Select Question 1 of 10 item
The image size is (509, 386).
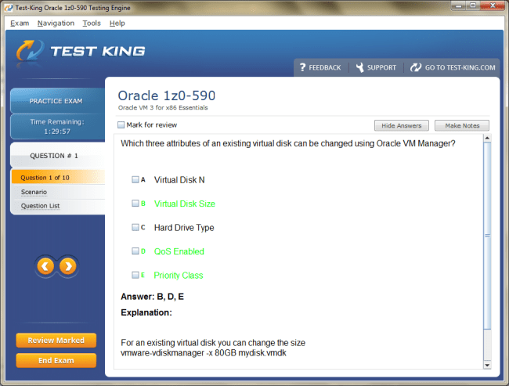point(58,177)
